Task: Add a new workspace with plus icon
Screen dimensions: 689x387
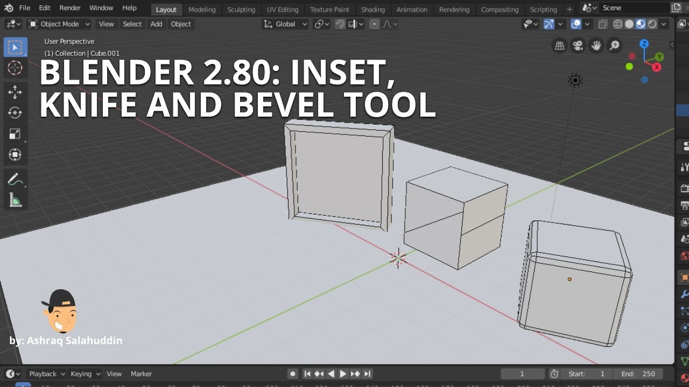Action: (x=570, y=9)
